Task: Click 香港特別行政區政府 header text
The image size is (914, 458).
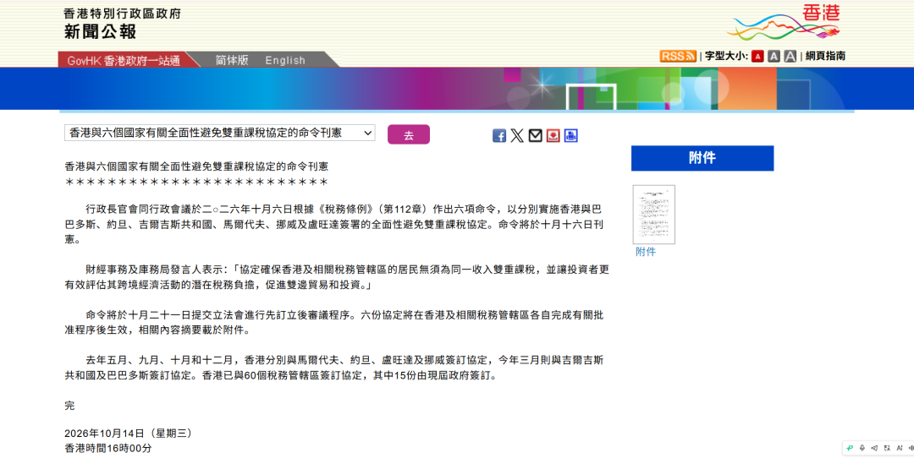Action: (123, 14)
